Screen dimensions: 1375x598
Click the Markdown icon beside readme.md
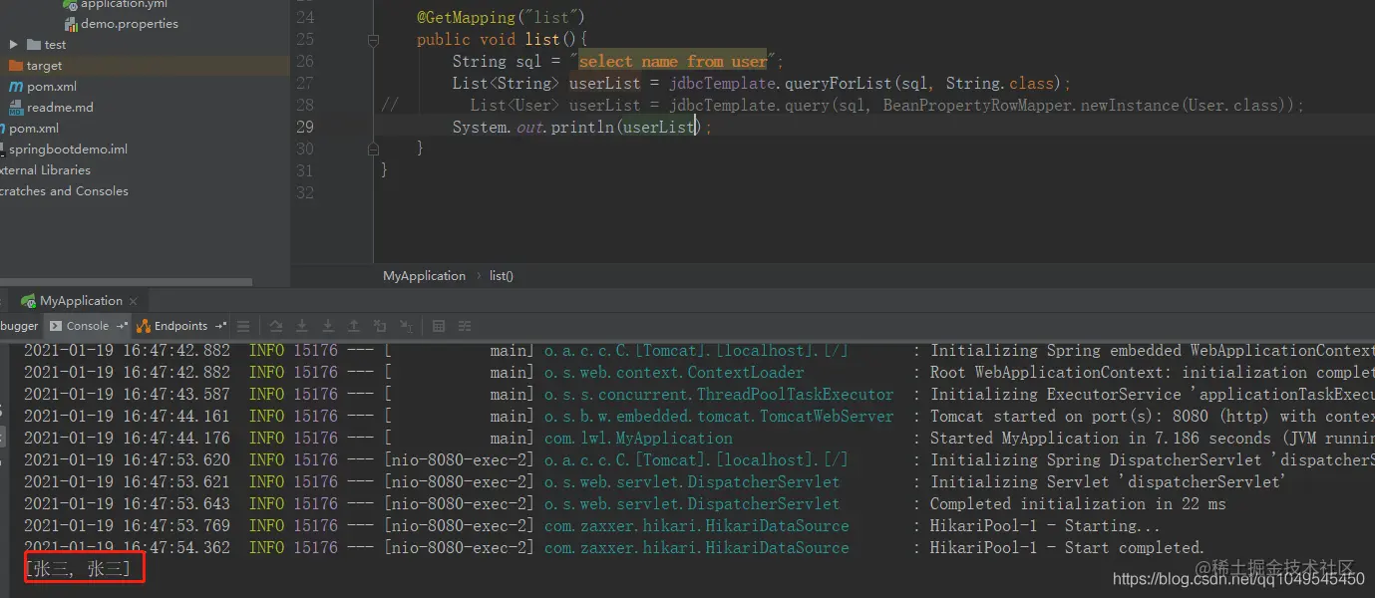point(16,108)
